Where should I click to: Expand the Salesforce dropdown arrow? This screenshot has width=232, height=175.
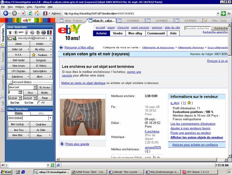[x=28, y=77]
